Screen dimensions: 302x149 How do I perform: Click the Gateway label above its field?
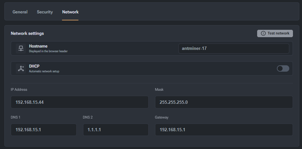click(162, 117)
